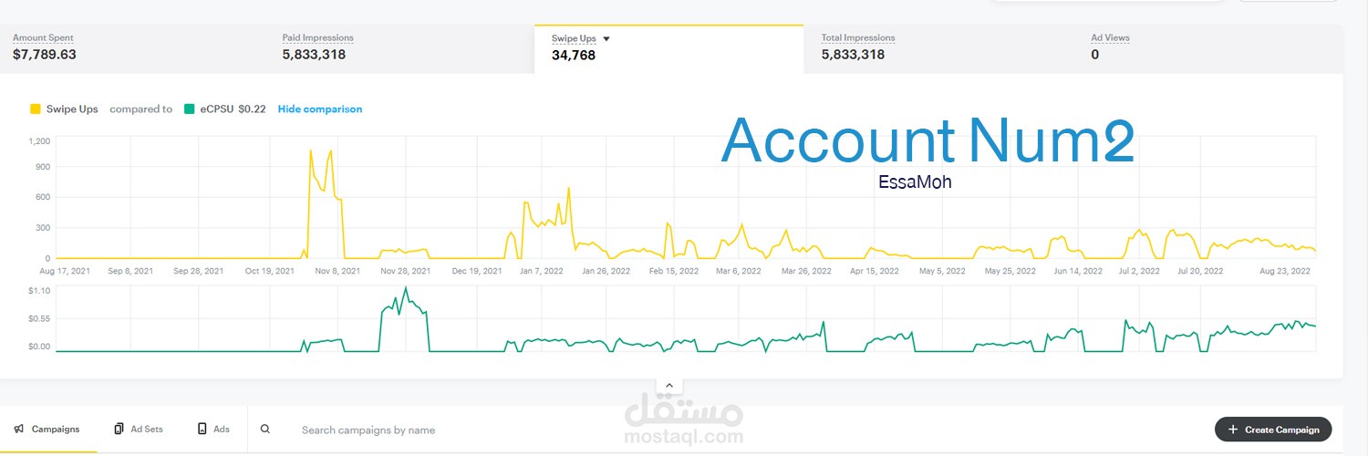Click the Ad Sets stacked-cards icon
This screenshot has height=456, width=1368.
coord(119,429)
